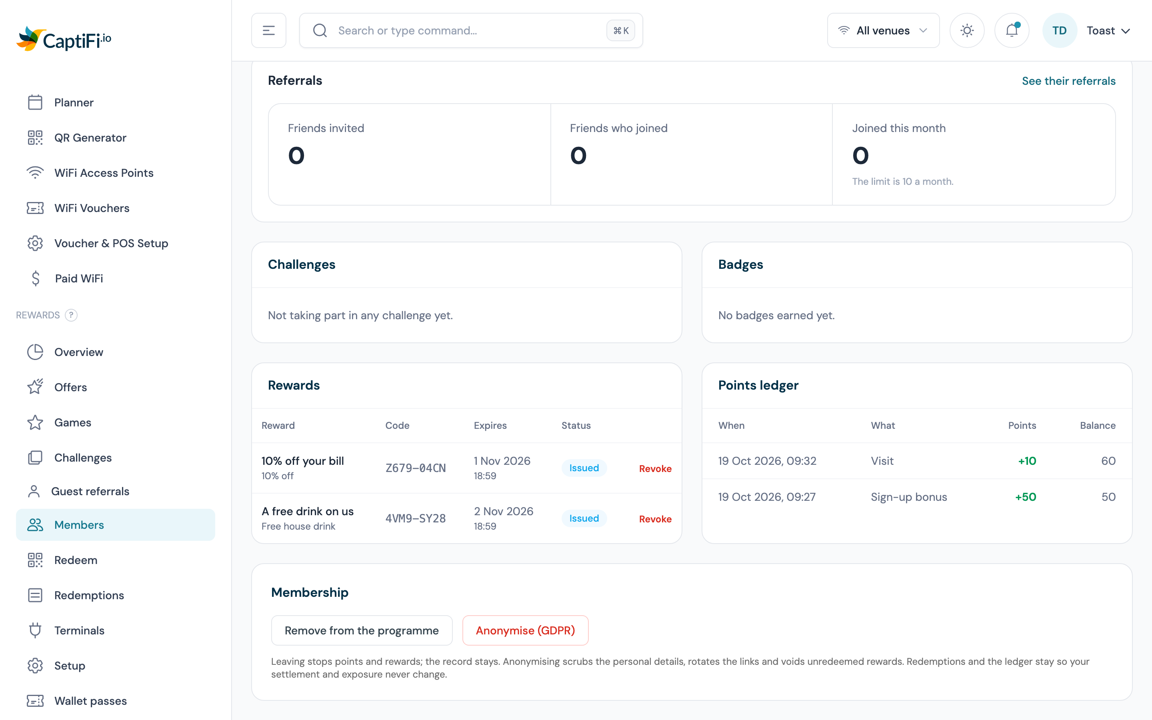Open the Planner menu item
This screenshot has height=720, width=1152.
tap(116, 102)
